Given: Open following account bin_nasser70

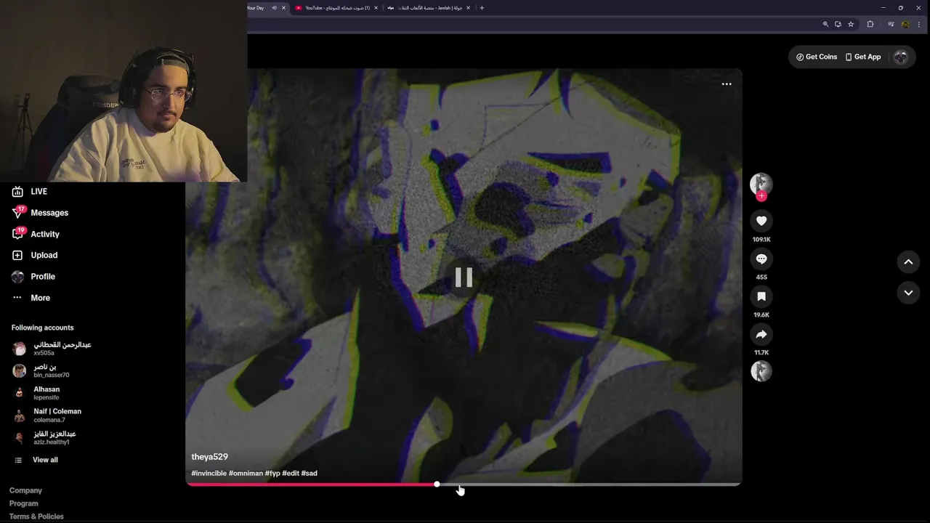Looking at the screenshot, I should point(42,371).
